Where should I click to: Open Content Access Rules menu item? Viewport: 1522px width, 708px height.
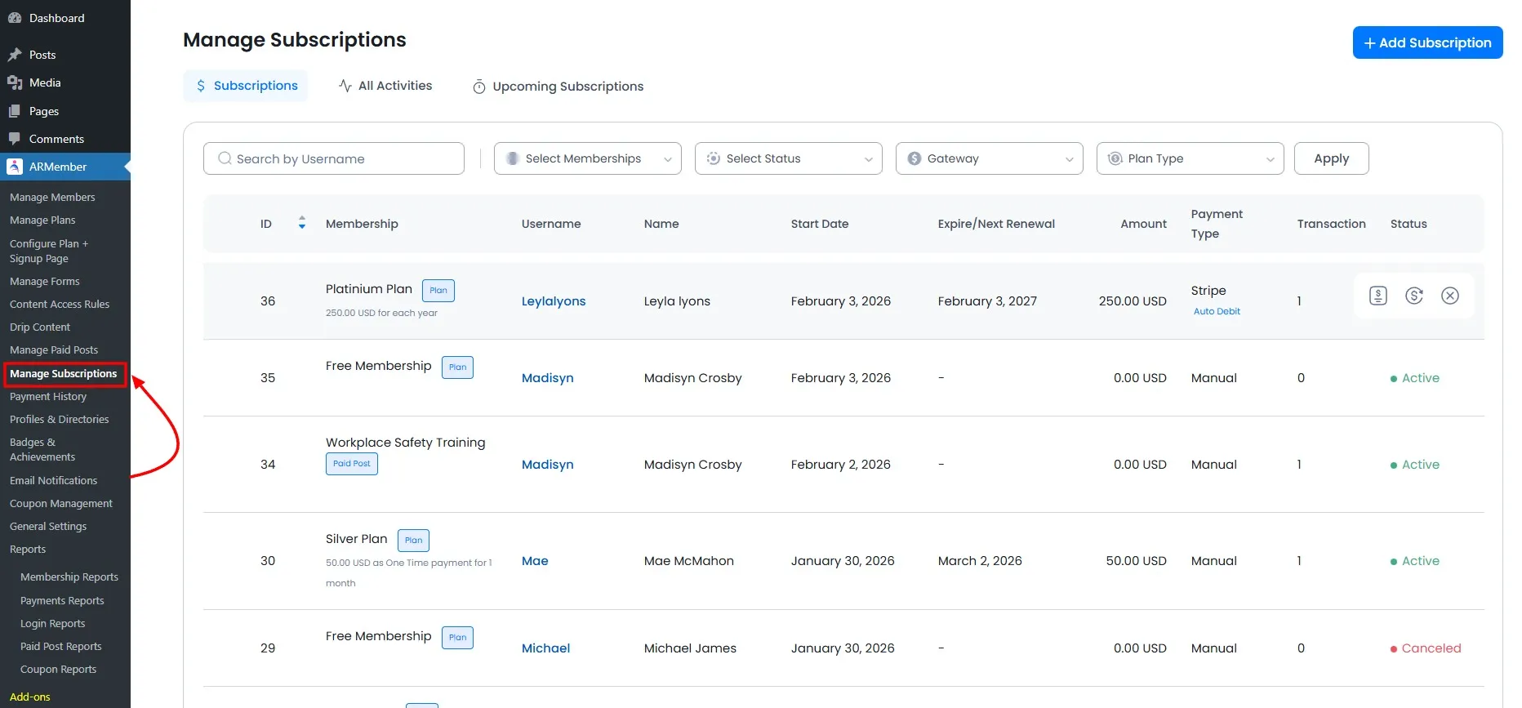(x=60, y=305)
